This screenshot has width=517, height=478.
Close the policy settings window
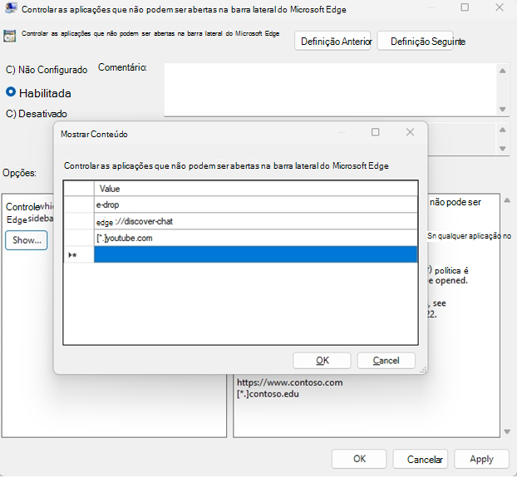(500, 7)
